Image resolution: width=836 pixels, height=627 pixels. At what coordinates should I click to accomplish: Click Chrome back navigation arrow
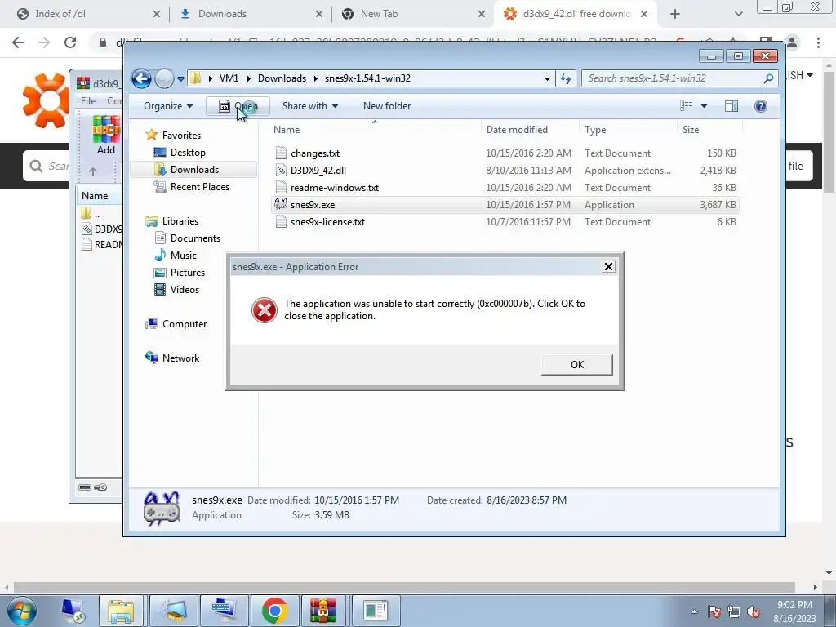coord(18,42)
